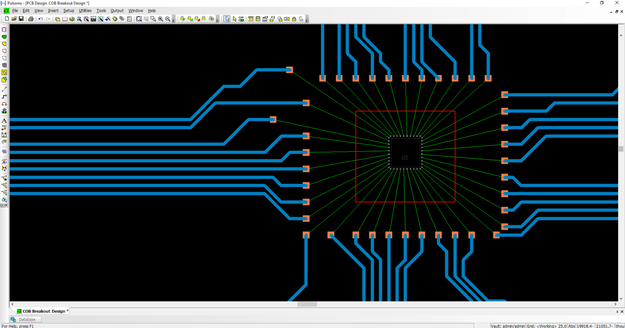Click the Save icon in the toolbar
The width and height of the screenshot is (625, 328).
pyautogui.click(x=21, y=19)
